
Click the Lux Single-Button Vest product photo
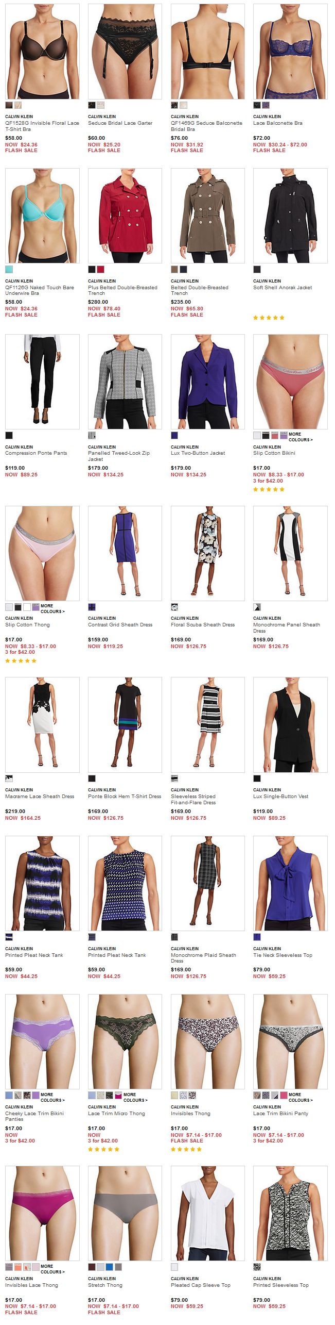tap(290, 725)
